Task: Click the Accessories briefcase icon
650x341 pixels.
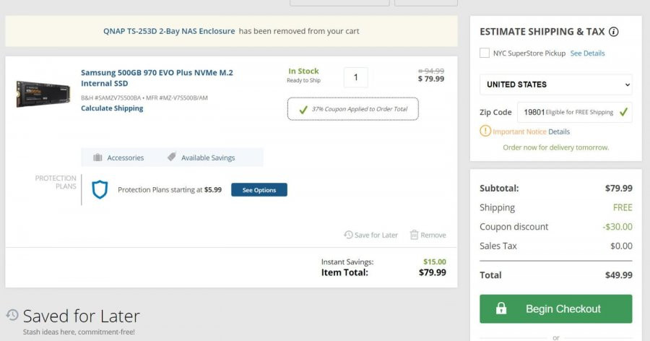Action: 97,157
